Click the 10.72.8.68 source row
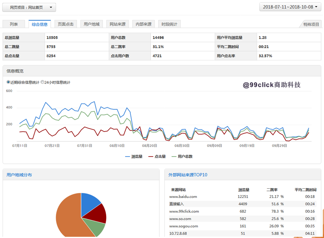 pos(243,234)
